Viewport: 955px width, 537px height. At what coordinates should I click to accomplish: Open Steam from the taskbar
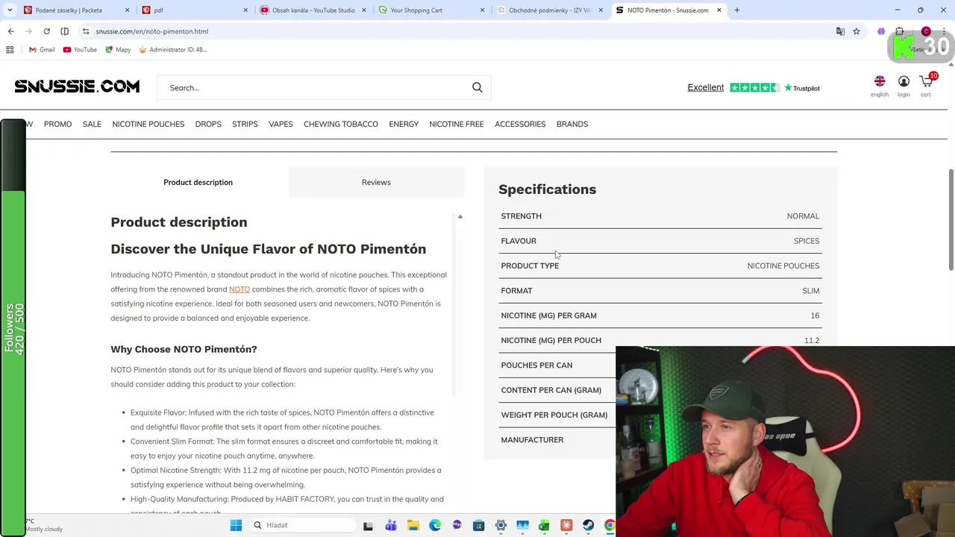coord(588,525)
